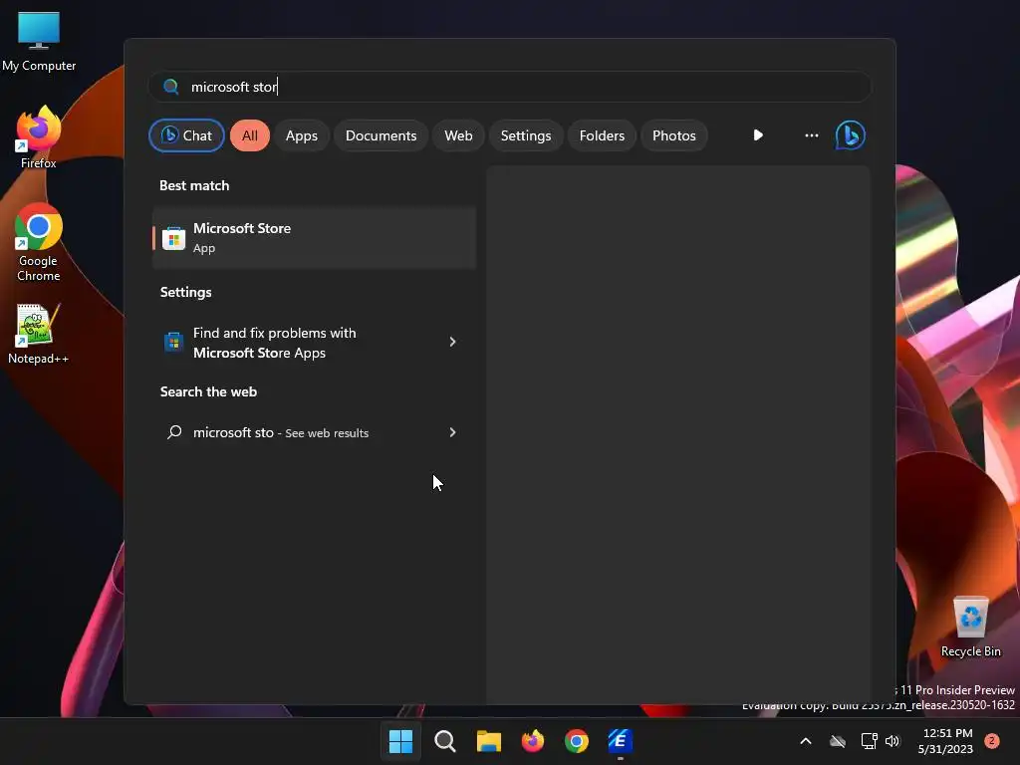
Task: Expand the 'microsoft sto' web result arrow
Action: (x=453, y=432)
